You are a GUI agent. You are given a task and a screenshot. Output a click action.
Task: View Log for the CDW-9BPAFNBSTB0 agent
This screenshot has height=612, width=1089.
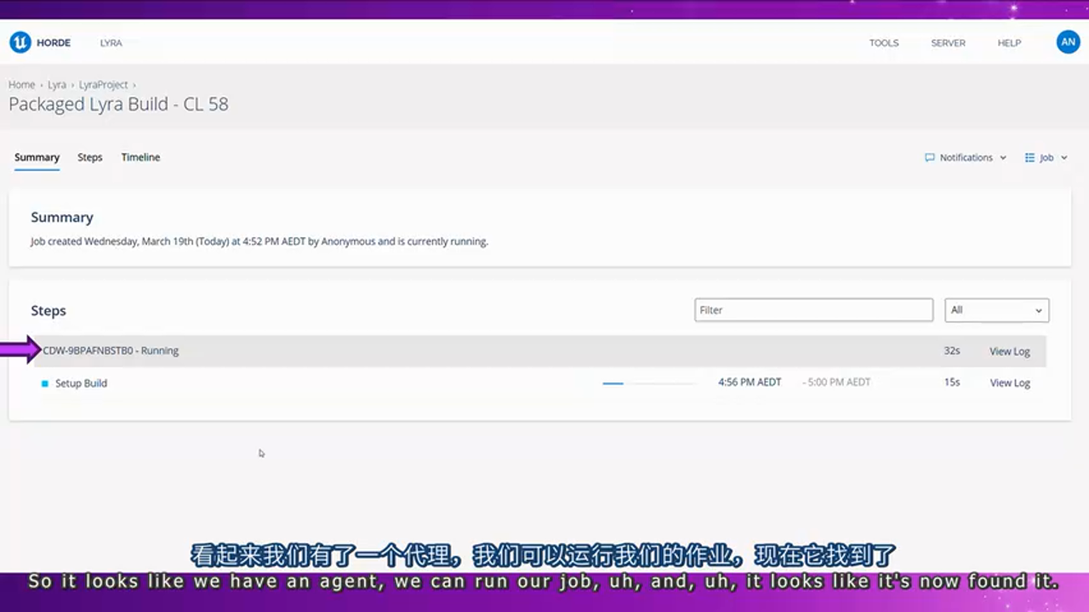pyautogui.click(x=1009, y=351)
